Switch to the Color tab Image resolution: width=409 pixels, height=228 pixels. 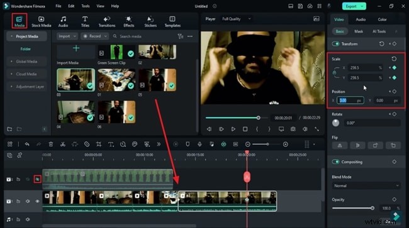pyautogui.click(x=382, y=19)
